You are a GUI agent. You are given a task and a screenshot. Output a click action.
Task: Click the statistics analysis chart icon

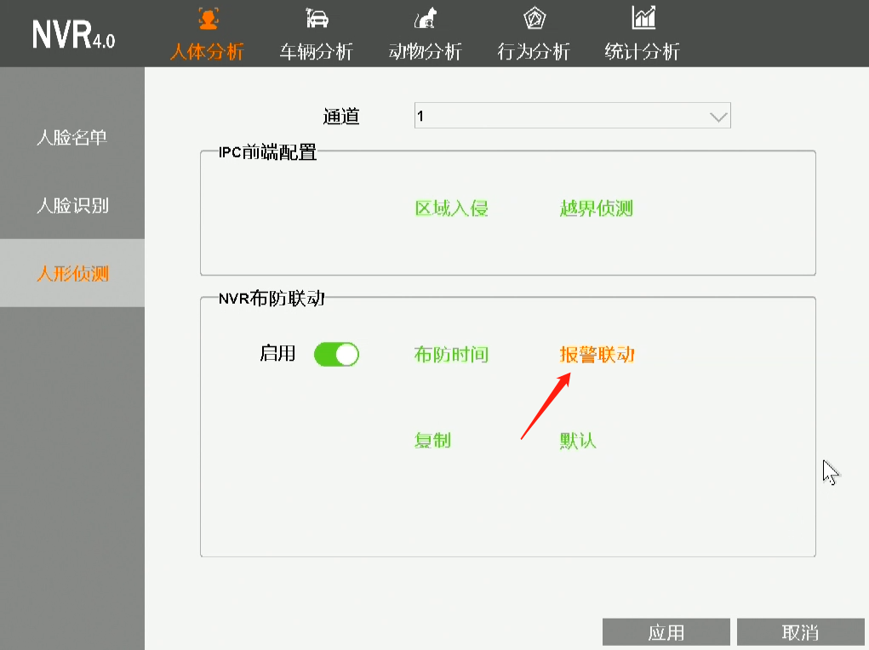point(643,18)
